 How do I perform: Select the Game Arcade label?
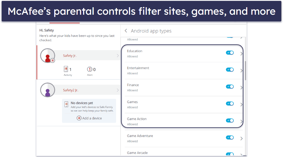[x=137, y=153]
